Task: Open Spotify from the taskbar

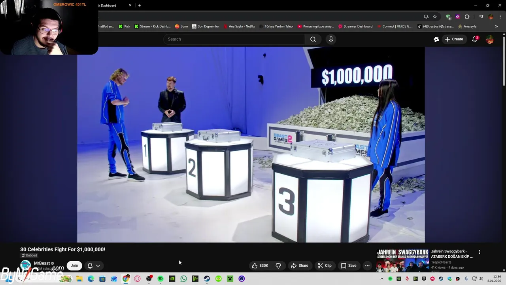Action: point(160,279)
